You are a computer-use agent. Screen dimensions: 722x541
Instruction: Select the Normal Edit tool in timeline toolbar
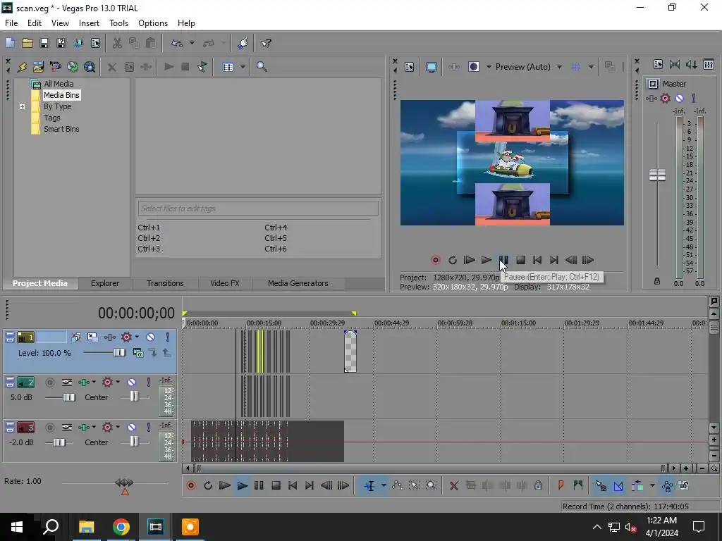369,486
